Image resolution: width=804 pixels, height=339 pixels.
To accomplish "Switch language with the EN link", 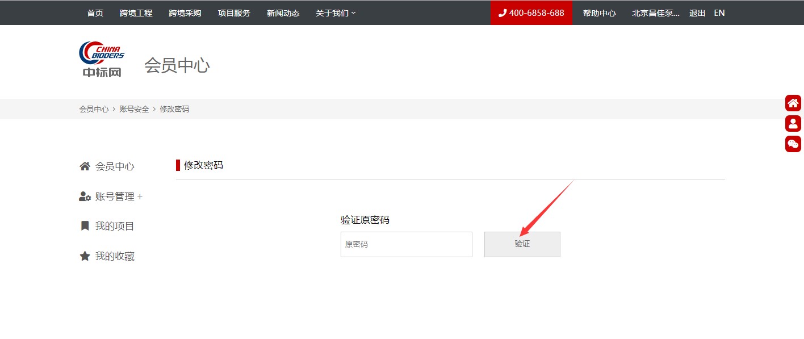I will (719, 13).
